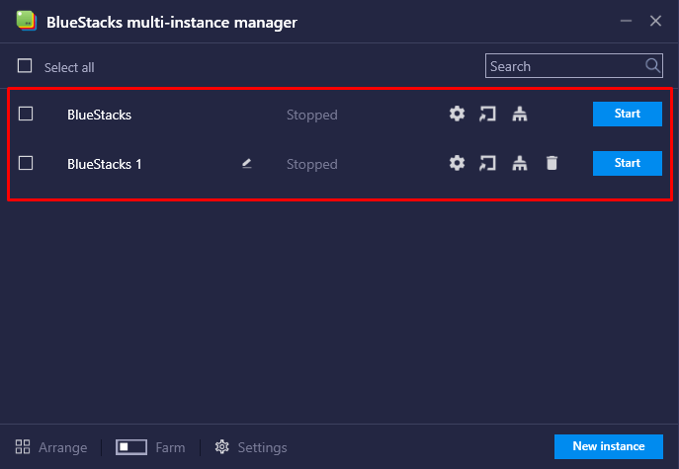
Task: Start the BlueStacks instance
Action: pos(628,114)
